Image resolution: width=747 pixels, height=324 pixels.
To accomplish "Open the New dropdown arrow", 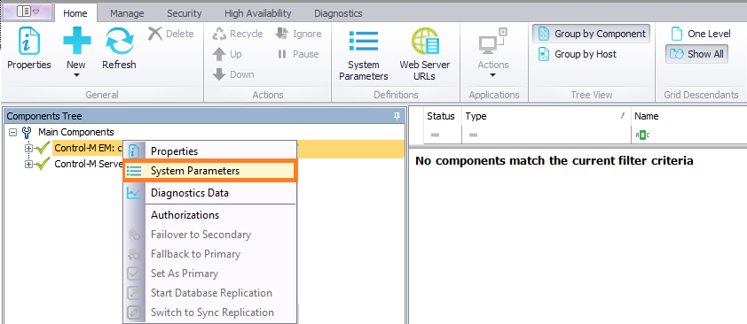I will pos(75,74).
